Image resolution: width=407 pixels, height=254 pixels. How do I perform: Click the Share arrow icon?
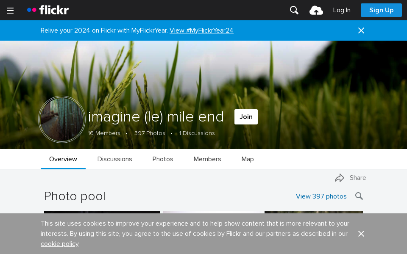340,178
